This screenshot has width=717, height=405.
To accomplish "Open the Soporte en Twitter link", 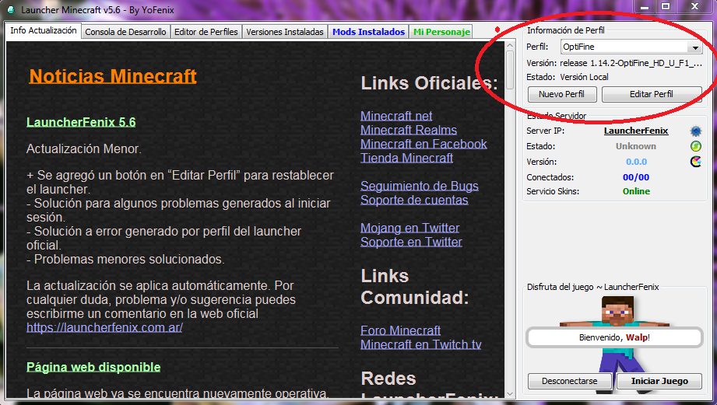I will tap(412, 242).
